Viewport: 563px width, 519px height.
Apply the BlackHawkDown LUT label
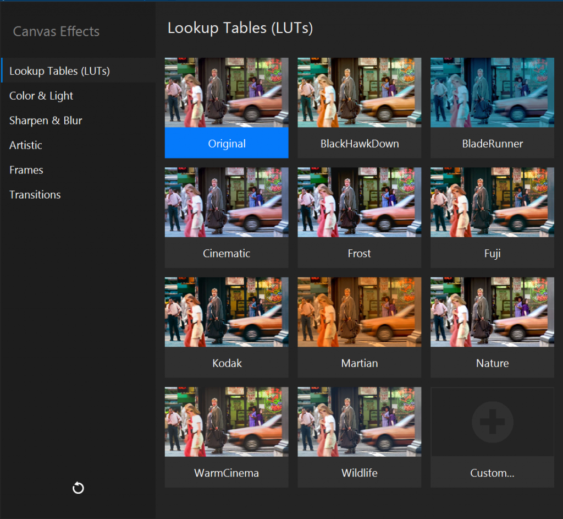pyautogui.click(x=360, y=143)
